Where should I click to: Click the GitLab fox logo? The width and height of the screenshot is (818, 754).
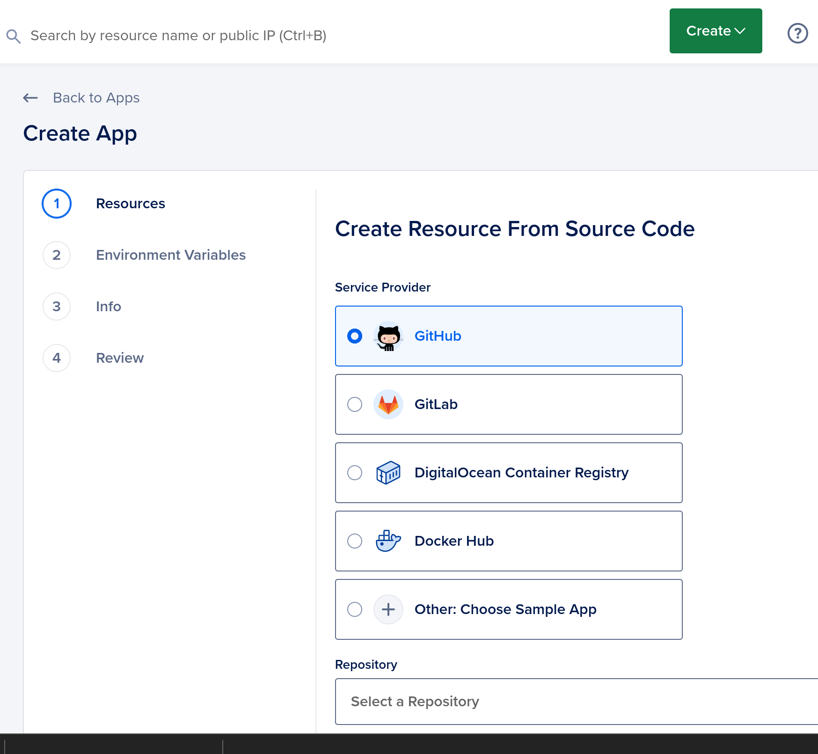tap(388, 404)
